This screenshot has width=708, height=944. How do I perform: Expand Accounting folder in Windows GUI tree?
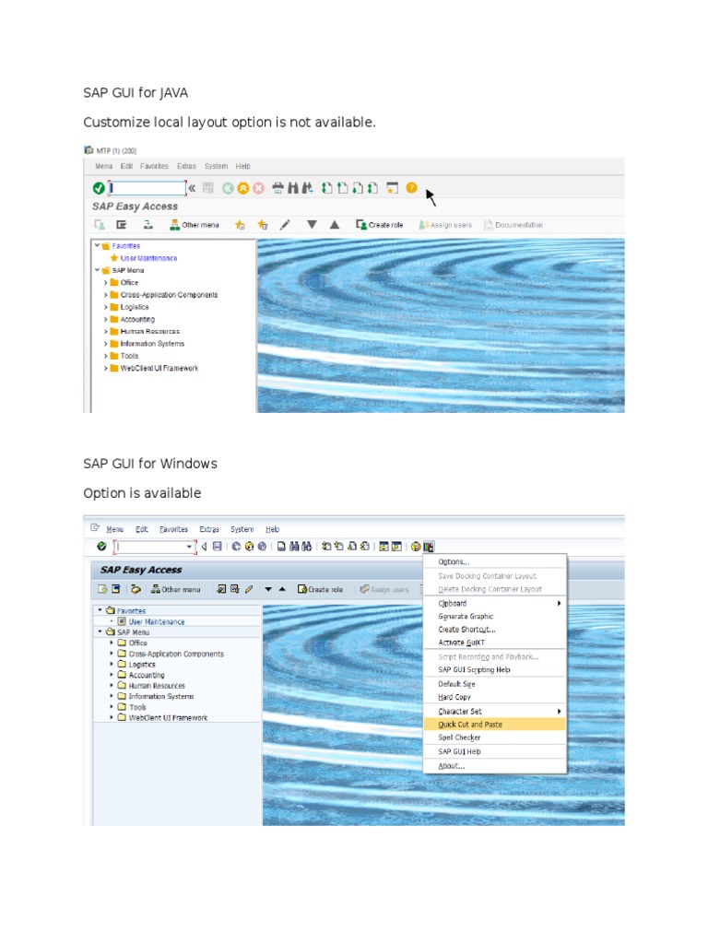click(x=112, y=675)
